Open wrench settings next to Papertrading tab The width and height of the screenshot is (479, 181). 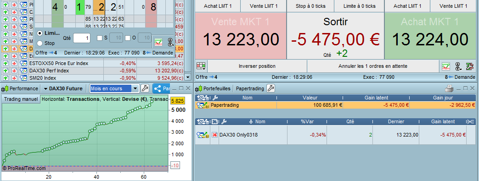(x=271, y=88)
